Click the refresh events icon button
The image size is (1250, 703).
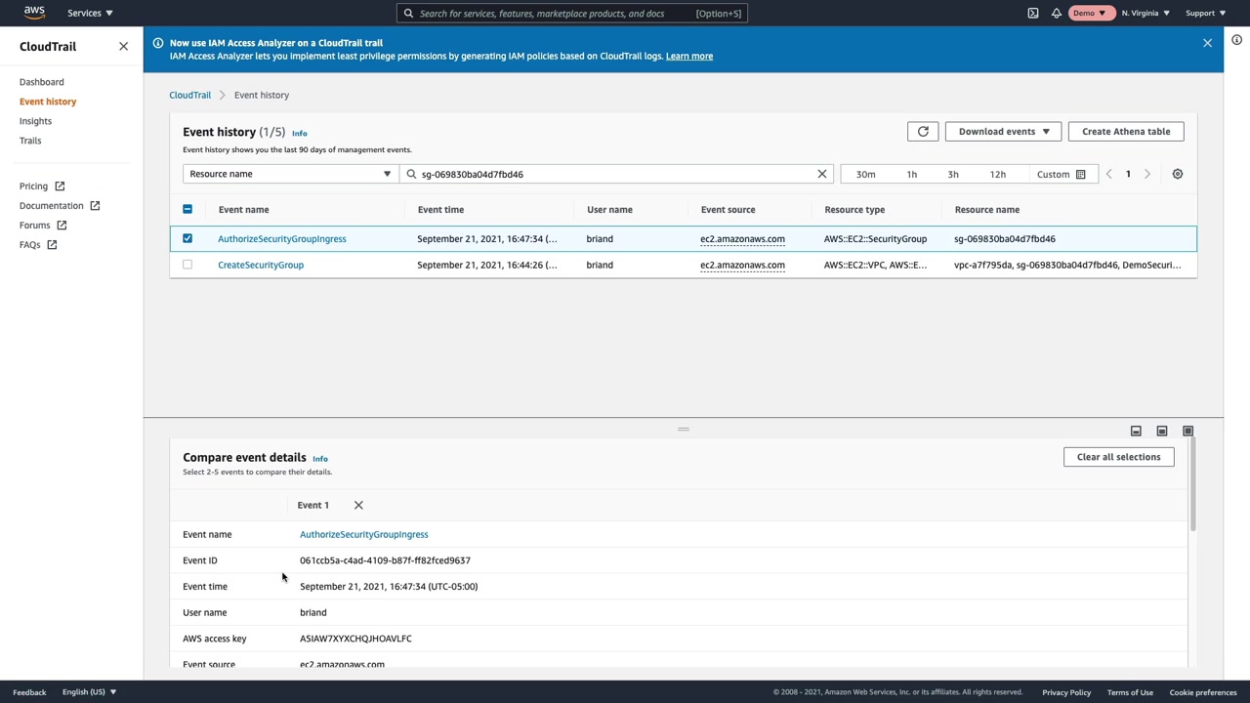point(922,132)
